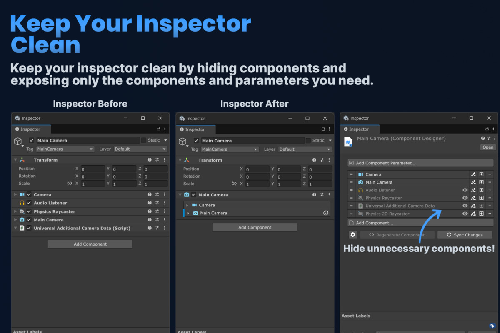The width and height of the screenshot is (500, 333).
Task: Click the Sync Changes button
Action: [465, 235]
